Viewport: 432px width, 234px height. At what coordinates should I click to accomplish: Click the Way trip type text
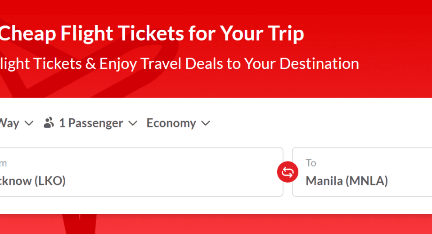[x=9, y=123]
